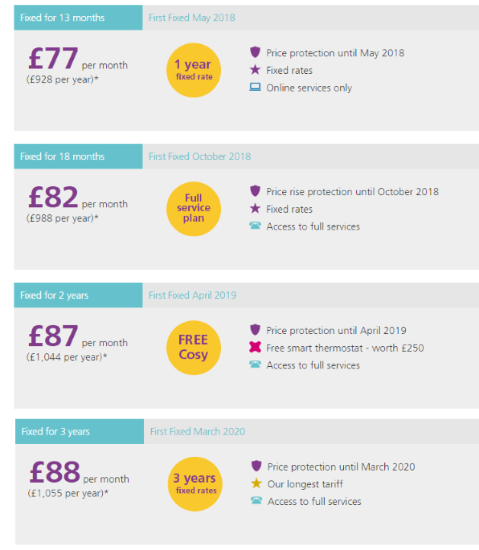Click the £88 per month price
Image resolution: width=479 pixels, height=550 pixels.
pyautogui.click(x=79, y=472)
